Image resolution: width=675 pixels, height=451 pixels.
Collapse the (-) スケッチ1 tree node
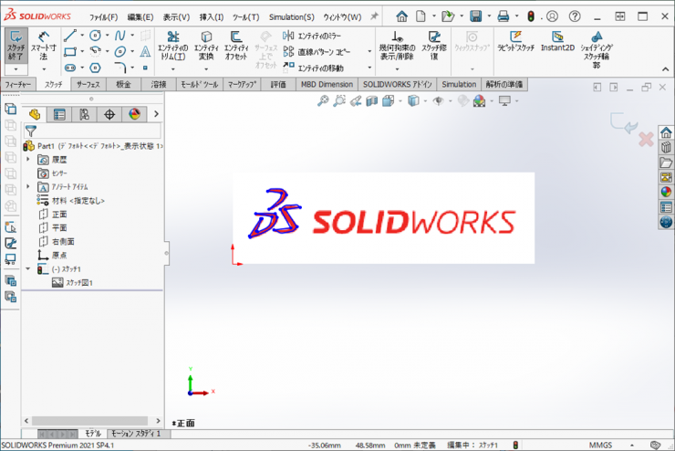[x=28, y=269]
